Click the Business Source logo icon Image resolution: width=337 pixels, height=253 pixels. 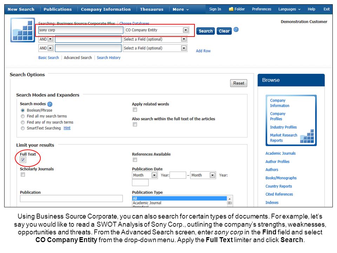click(22, 30)
